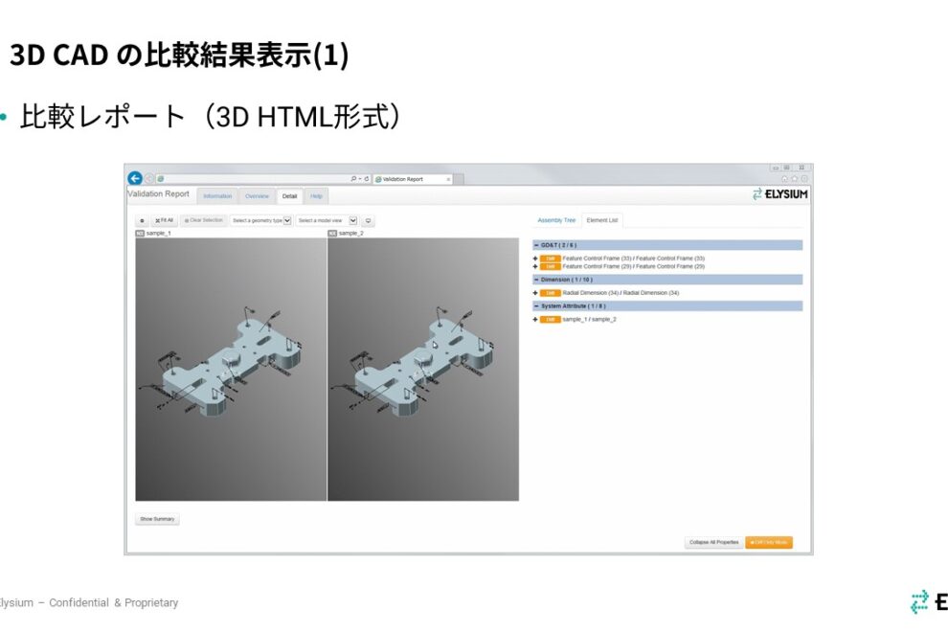Click the Collapse All Properties button
The image size is (948, 632).
[x=713, y=542]
